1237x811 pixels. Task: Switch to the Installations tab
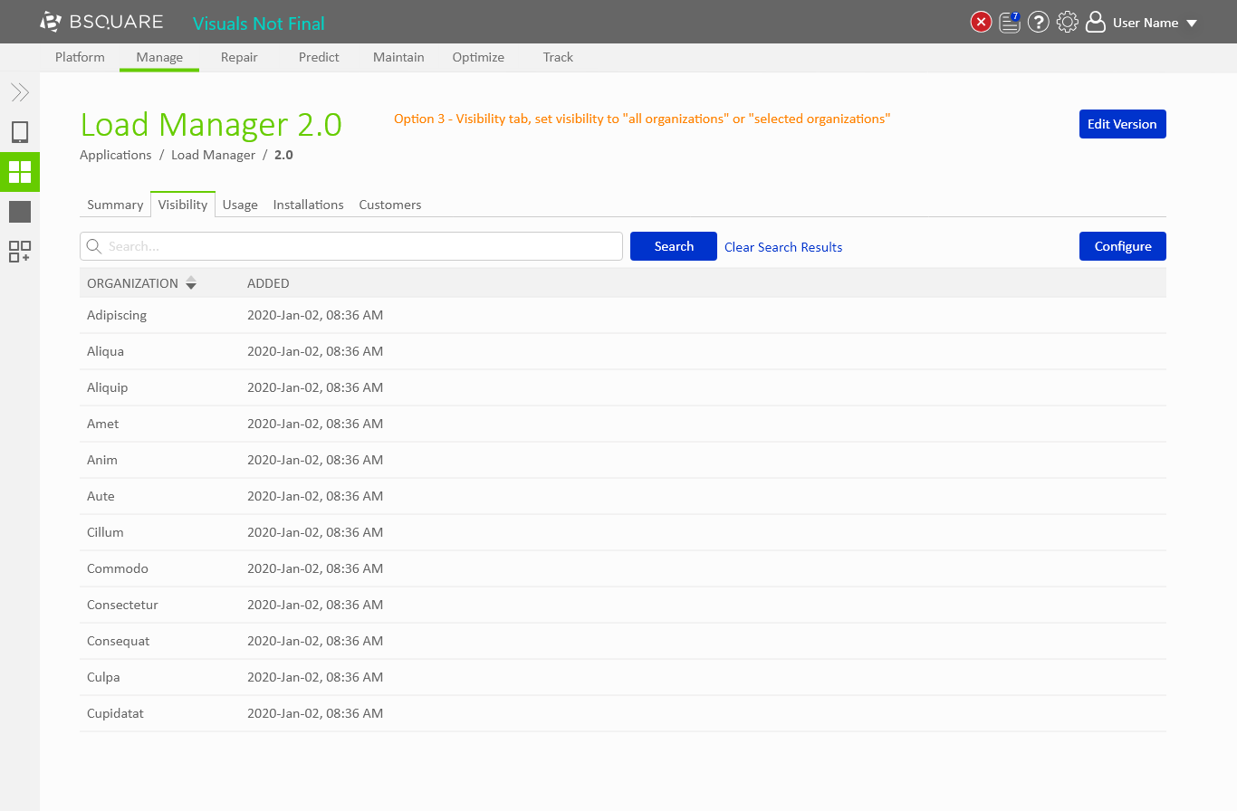(x=308, y=205)
